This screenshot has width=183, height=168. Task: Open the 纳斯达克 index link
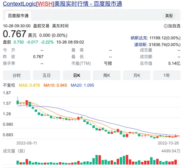tap(139, 38)
